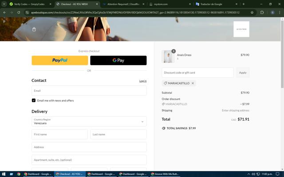Open the browser extensions puzzle icon
This screenshot has height=177, width=284.
point(262,12)
